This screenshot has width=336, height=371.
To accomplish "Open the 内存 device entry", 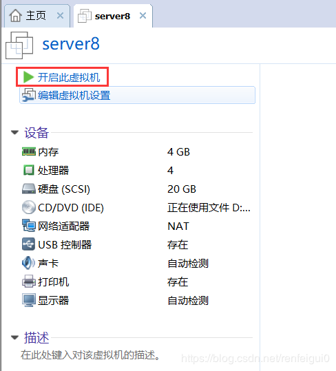I will [48, 151].
